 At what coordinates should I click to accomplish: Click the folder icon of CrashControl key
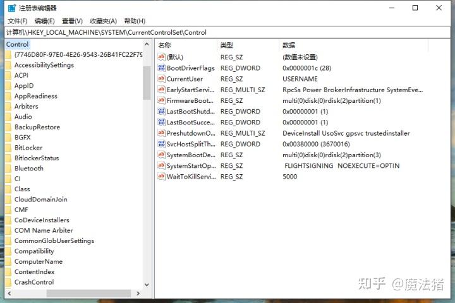pyautogui.click(x=8, y=282)
